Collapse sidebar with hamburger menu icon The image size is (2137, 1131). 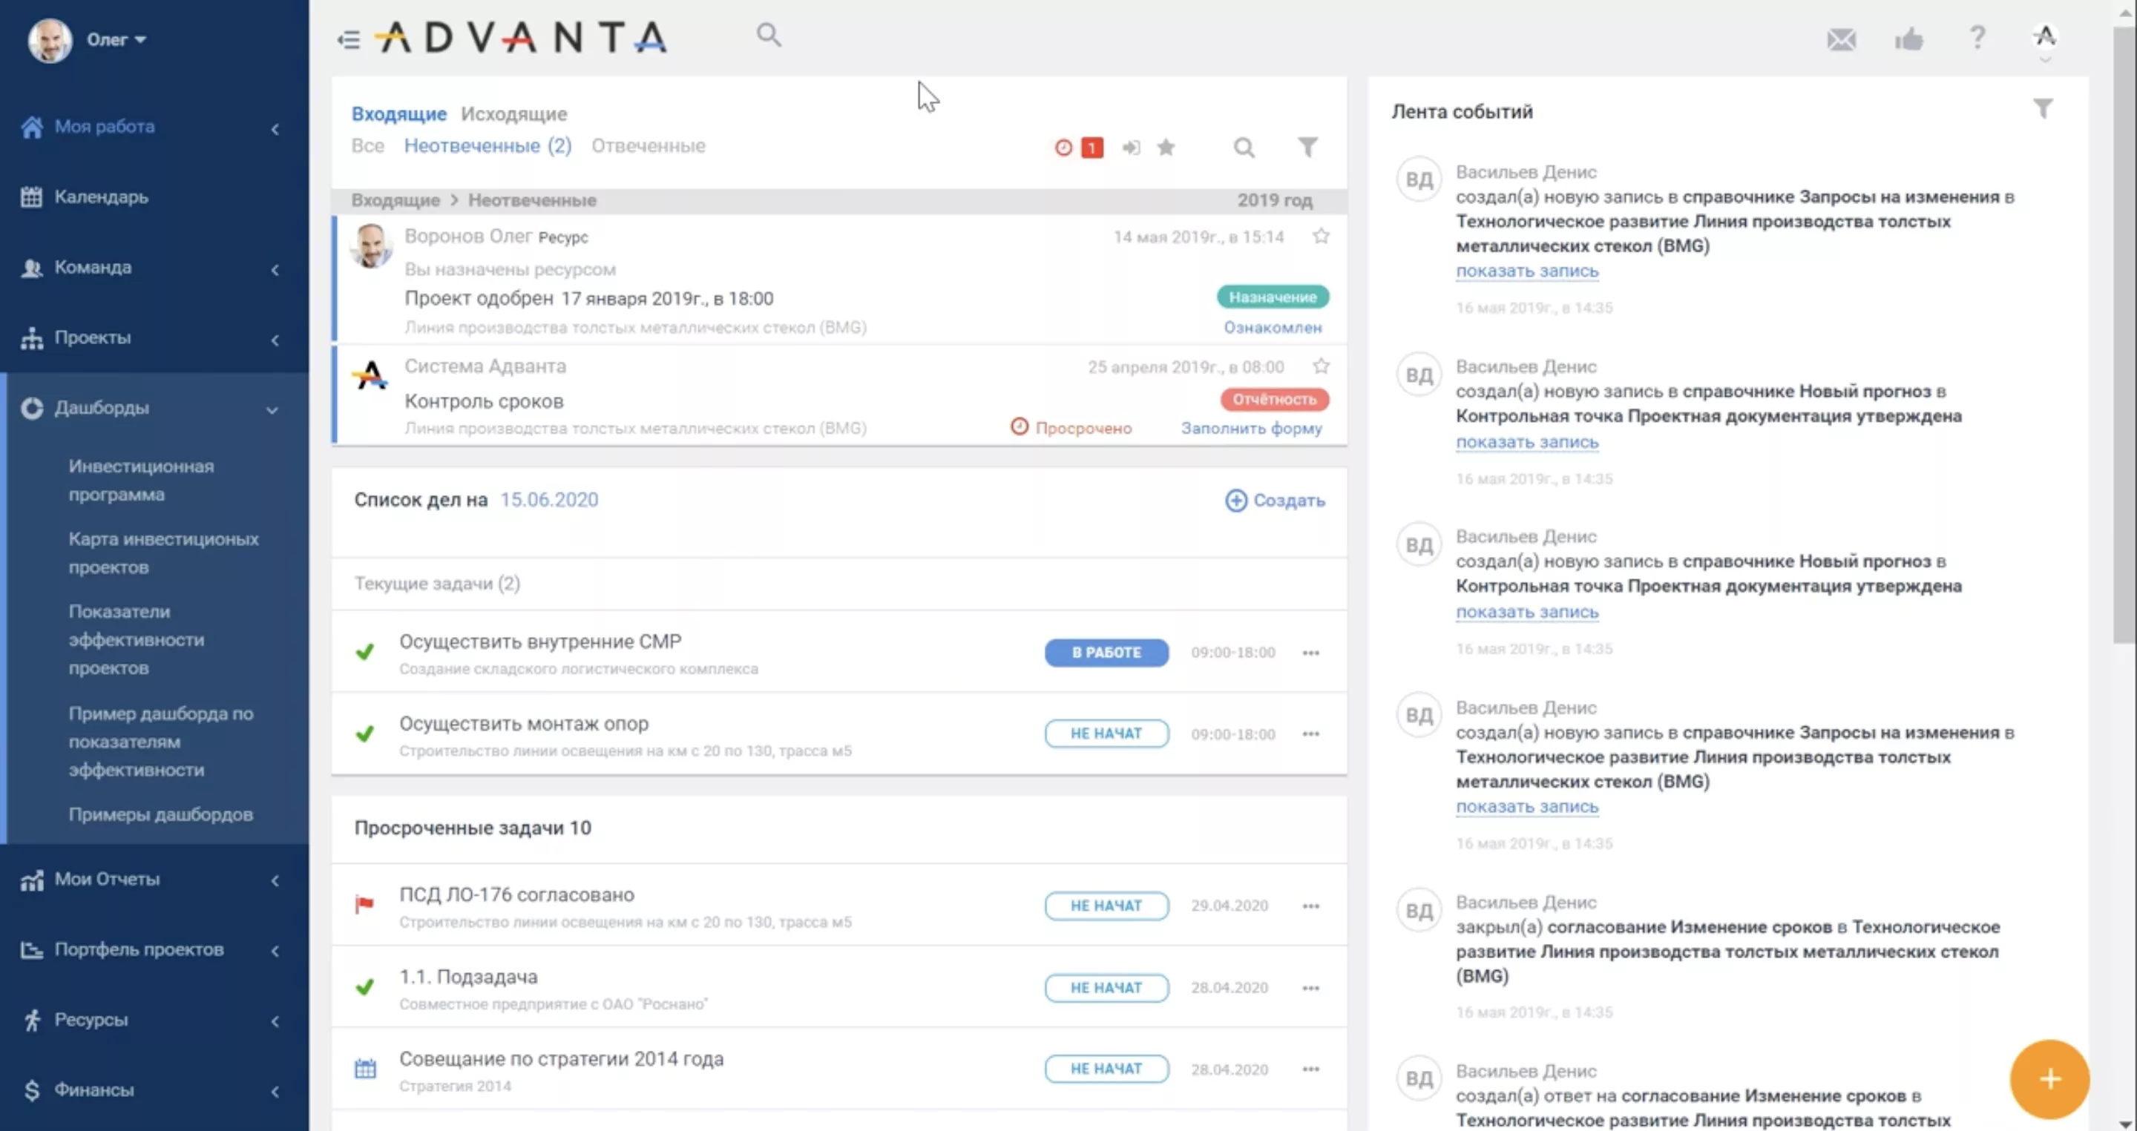click(x=349, y=39)
